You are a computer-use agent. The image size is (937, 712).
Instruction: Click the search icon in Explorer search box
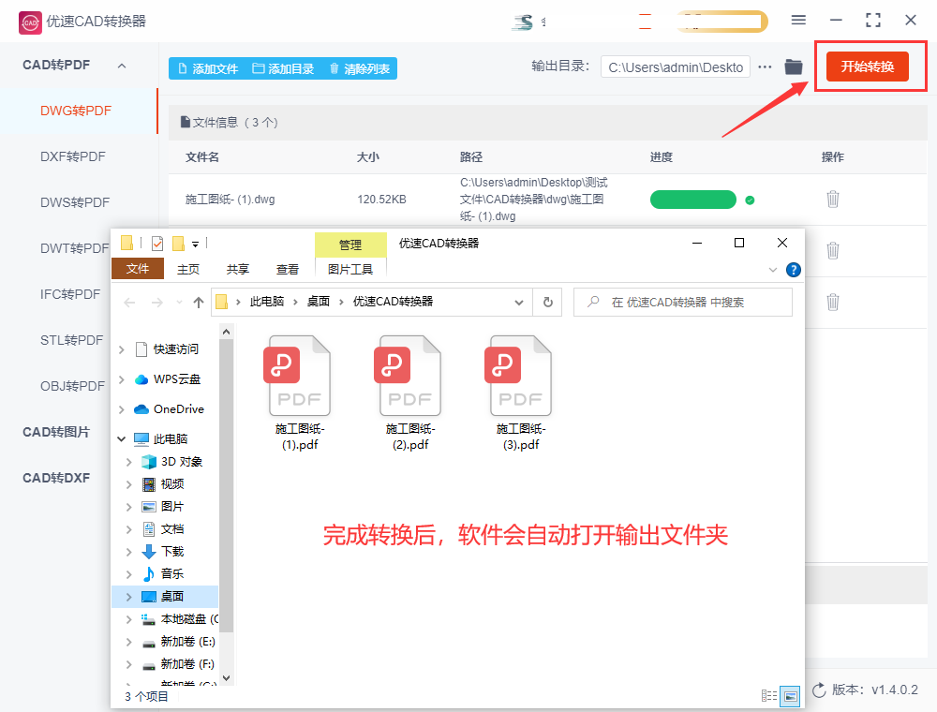pos(593,303)
